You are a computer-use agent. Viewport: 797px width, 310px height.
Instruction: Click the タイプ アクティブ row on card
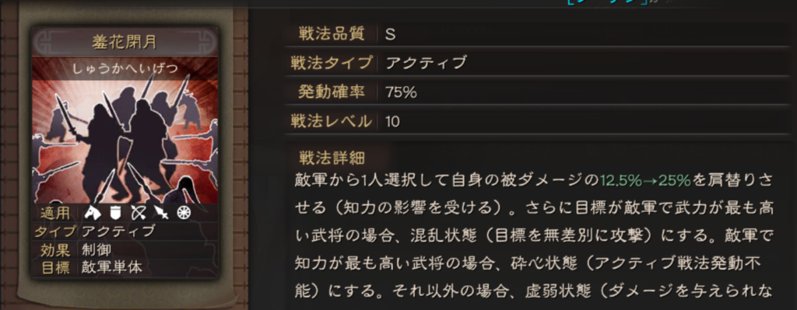125,232
